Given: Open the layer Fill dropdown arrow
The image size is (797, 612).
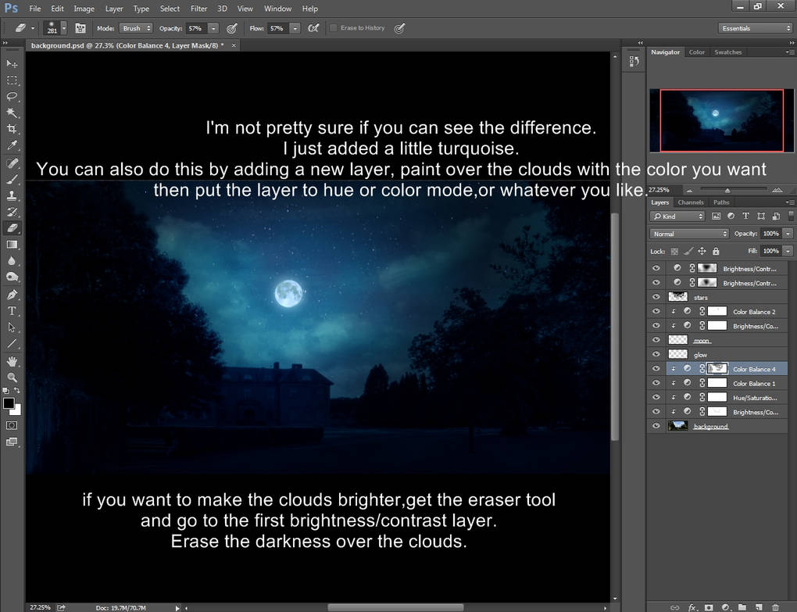Looking at the screenshot, I should pos(788,251).
